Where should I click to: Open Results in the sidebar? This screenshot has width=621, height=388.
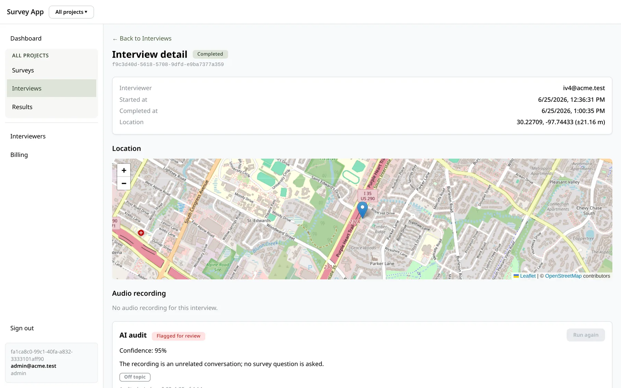pos(51,107)
